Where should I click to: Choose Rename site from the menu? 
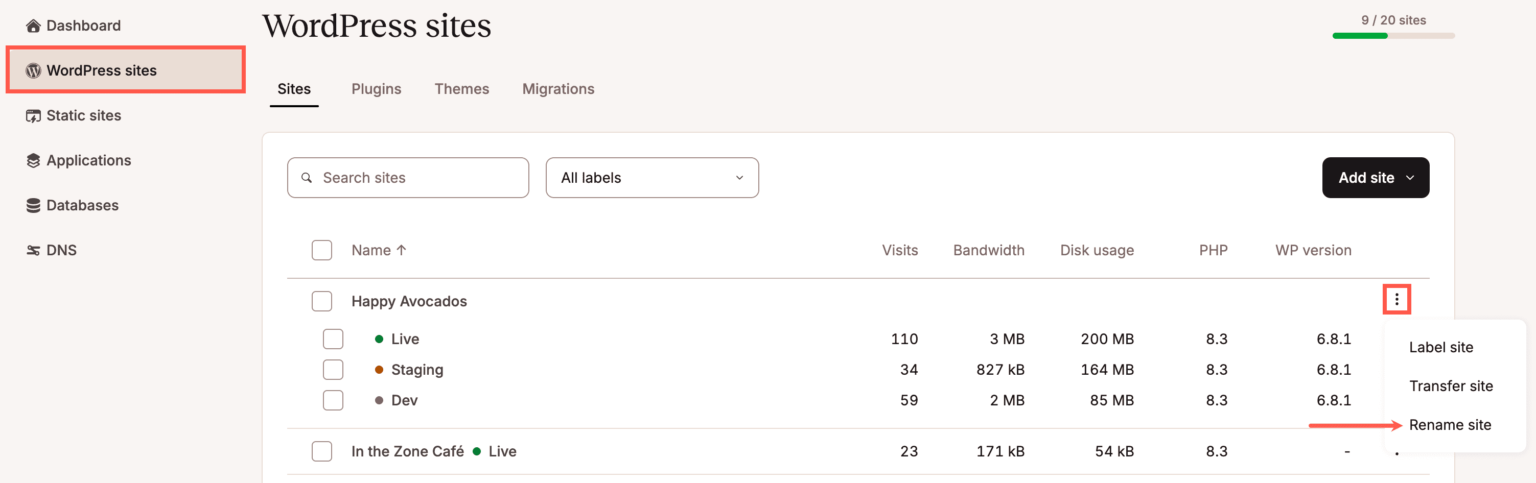coord(1450,425)
